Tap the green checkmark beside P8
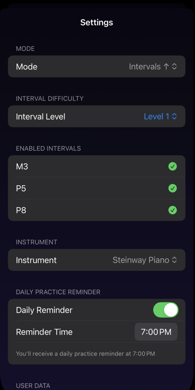The width and height of the screenshot is (195, 390). point(172,210)
